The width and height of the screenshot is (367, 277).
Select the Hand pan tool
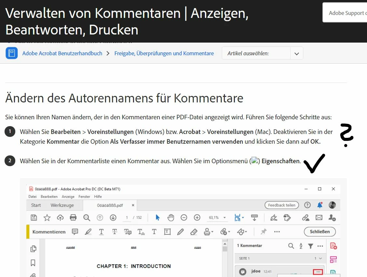(x=170, y=218)
